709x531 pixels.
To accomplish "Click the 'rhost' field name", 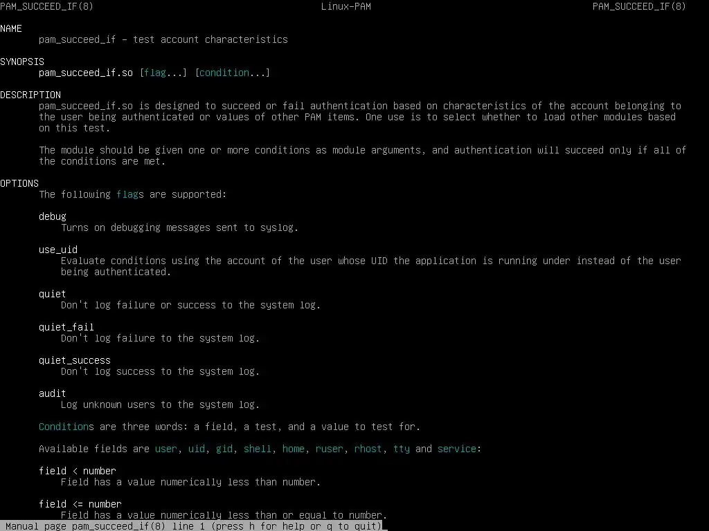I will click(368, 449).
